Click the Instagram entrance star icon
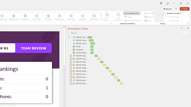The height and width of the screenshot is (107, 191). point(74,50)
